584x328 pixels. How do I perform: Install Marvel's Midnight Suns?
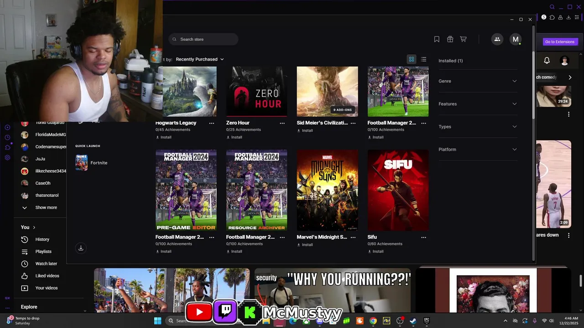click(x=305, y=245)
